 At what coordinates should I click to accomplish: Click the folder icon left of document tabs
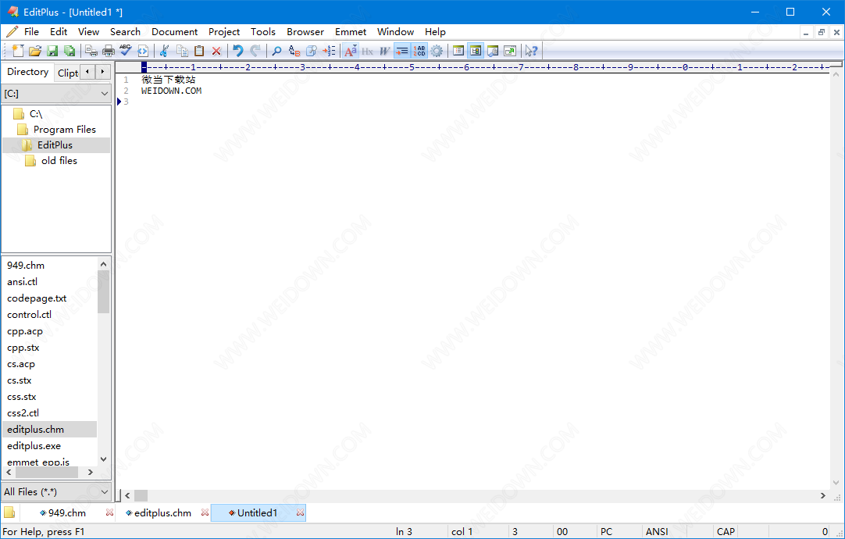9,512
